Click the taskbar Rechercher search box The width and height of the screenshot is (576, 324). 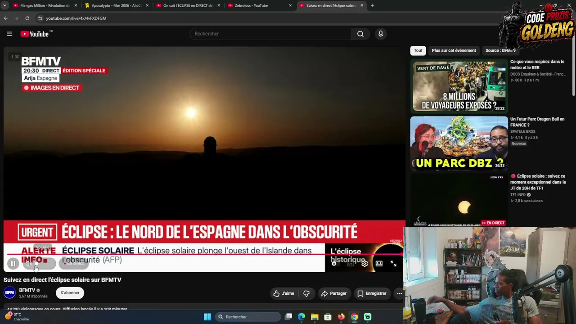(248, 317)
